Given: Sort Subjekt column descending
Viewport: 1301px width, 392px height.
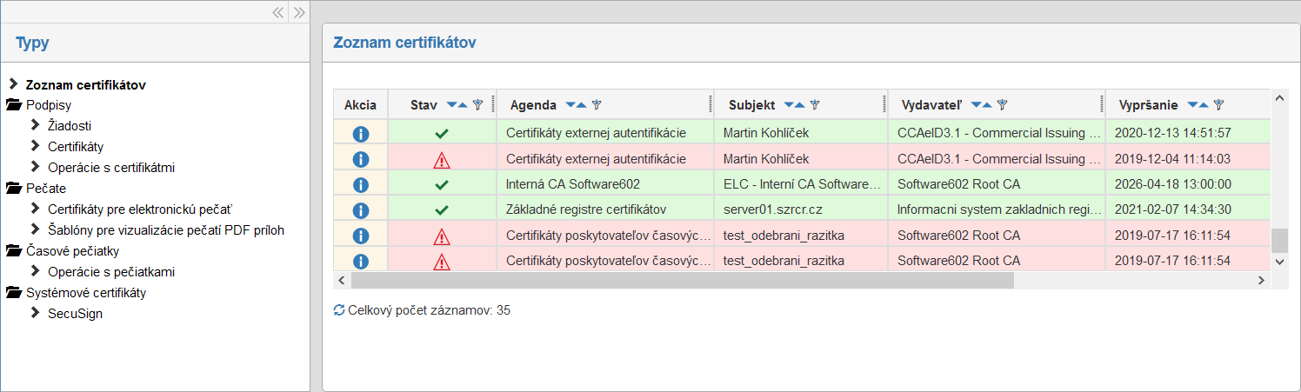Looking at the screenshot, I should 789,105.
